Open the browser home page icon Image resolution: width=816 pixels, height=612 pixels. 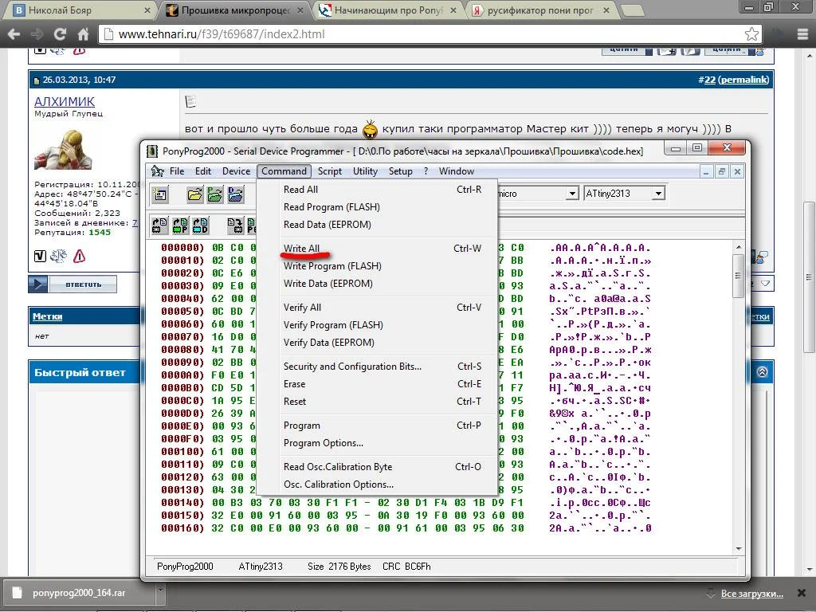(x=83, y=34)
